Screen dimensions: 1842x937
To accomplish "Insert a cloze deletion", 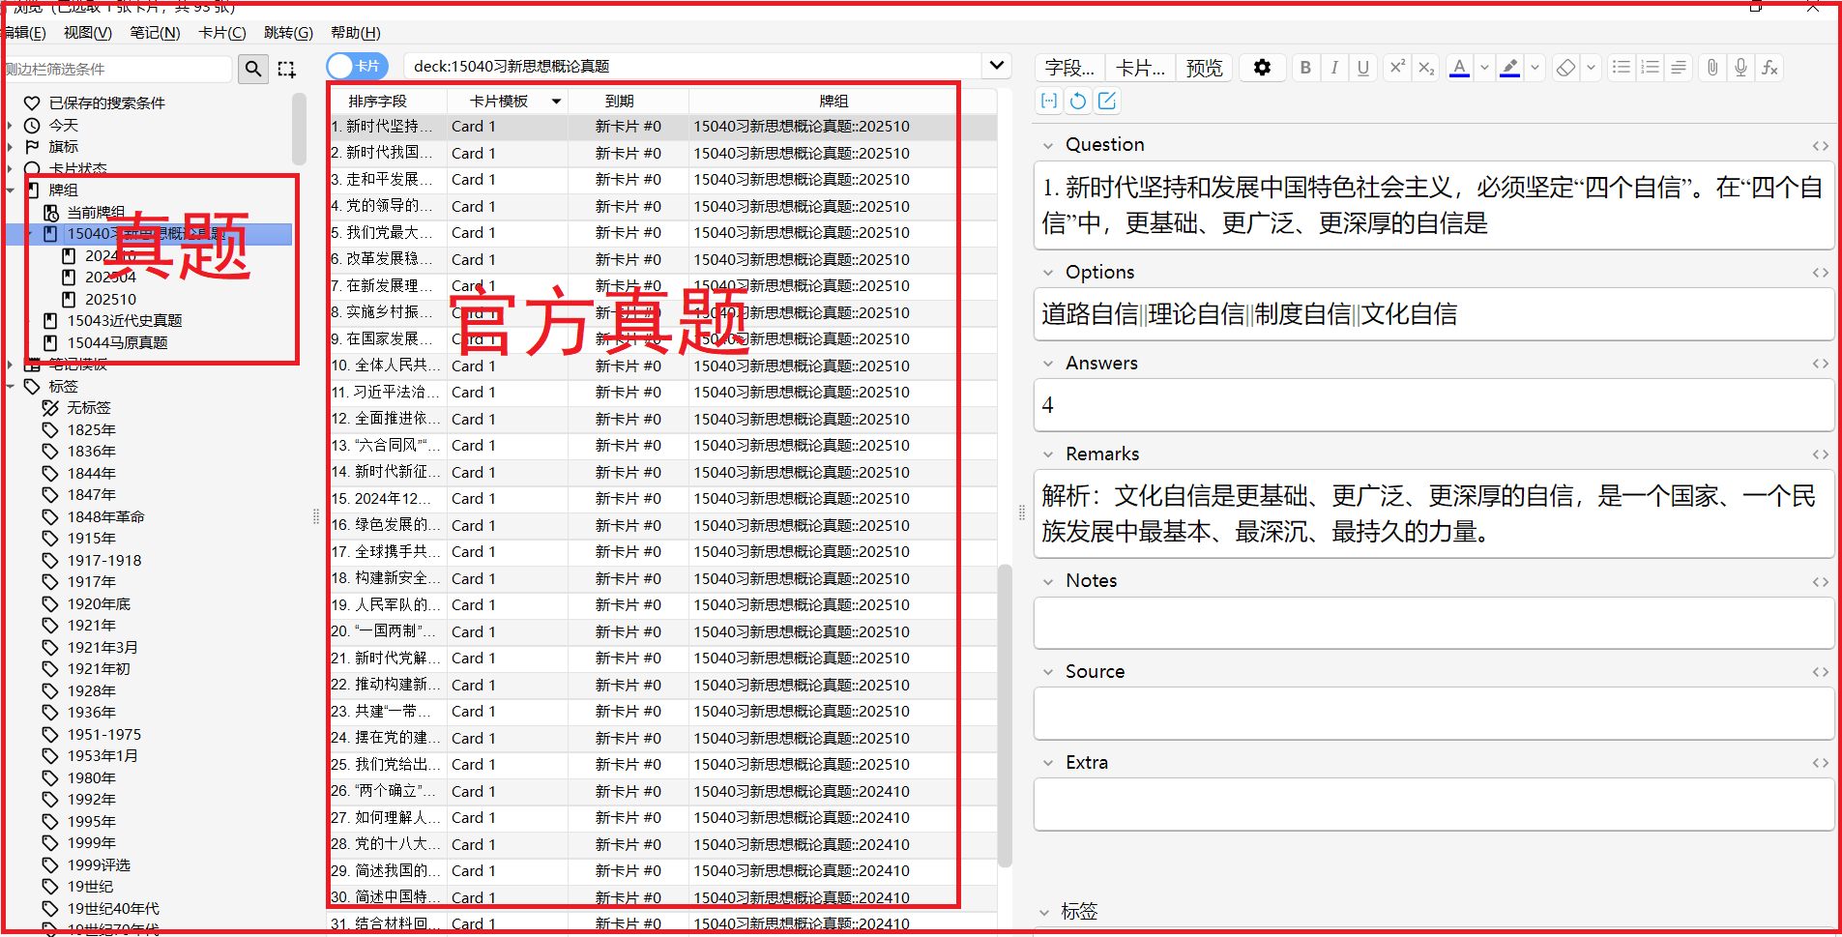I will (x=1049, y=100).
